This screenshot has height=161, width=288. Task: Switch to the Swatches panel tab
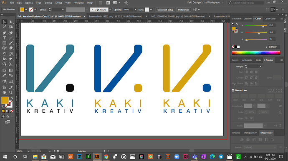pyautogui.click(x=237, y=19)
